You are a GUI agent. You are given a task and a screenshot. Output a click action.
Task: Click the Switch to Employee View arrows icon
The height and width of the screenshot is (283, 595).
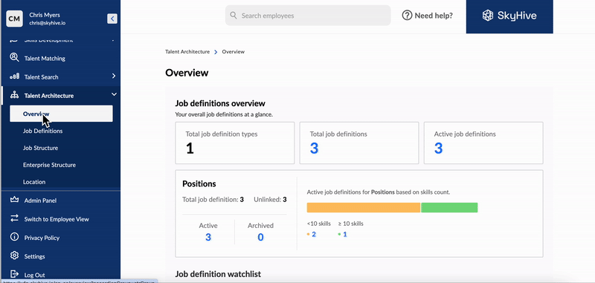[x=14, y=218]
